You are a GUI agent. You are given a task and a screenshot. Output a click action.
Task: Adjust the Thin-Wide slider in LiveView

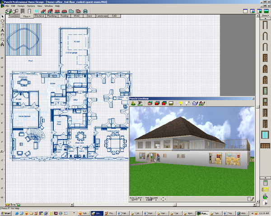pos(151,199)
